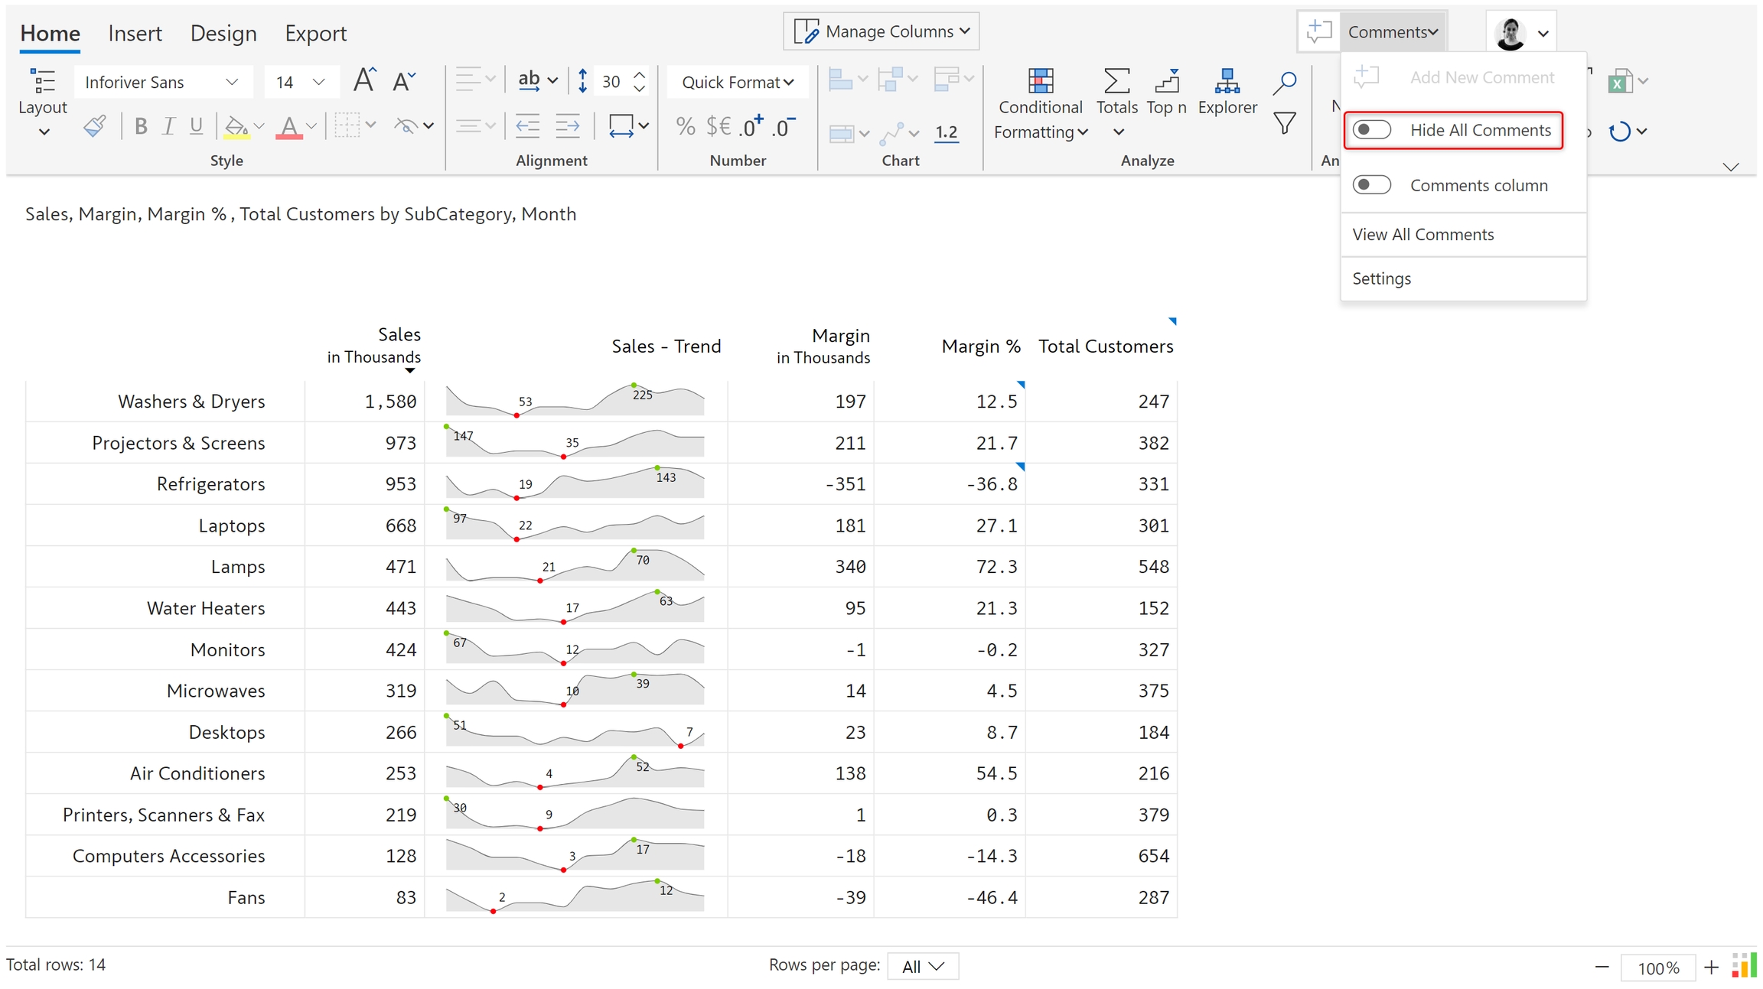Image resolution: width=1763 pixels, height=989 pixels.
Task: Open Settings in the comments menu
Action: pyautogui.click(x=1381, y=278)
